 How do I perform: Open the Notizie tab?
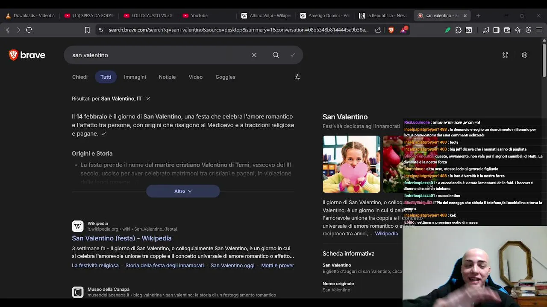pos(167,77)
